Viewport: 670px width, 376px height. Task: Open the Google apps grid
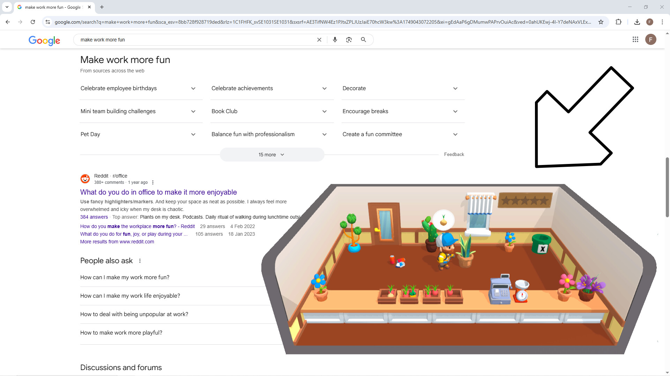click(635, 39)
